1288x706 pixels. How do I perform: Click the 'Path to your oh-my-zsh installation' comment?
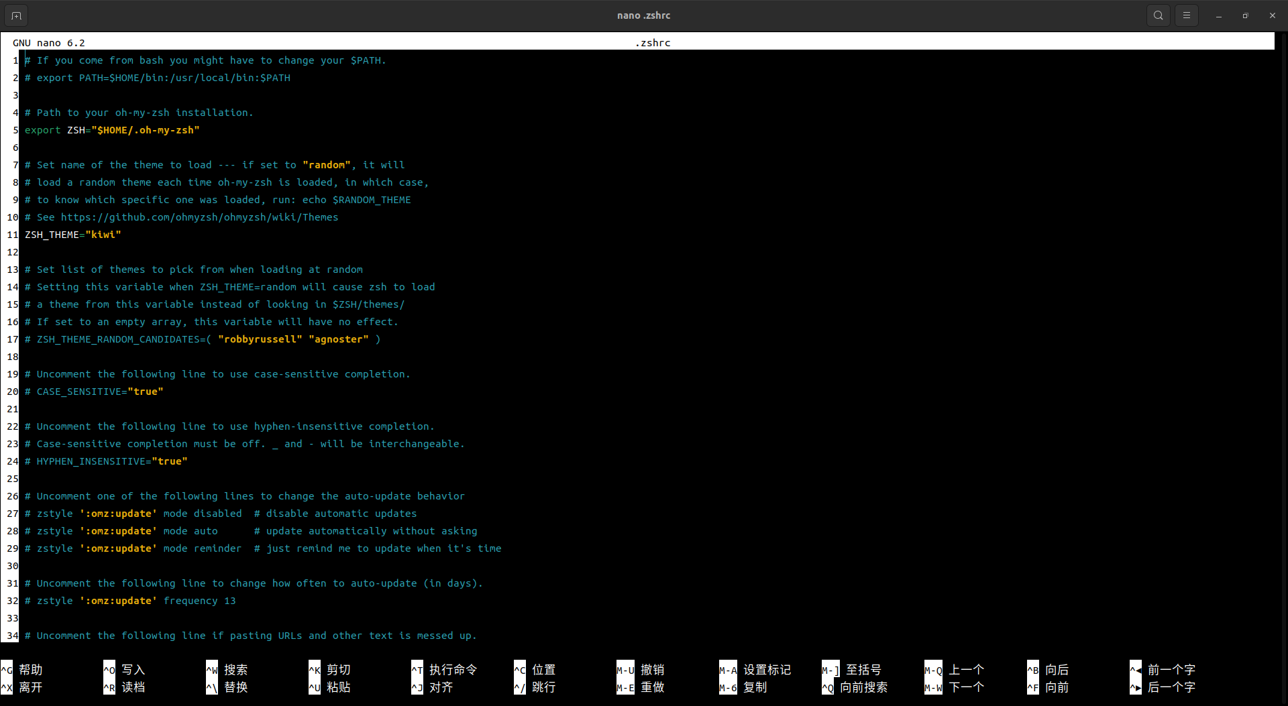coord(139,113)
